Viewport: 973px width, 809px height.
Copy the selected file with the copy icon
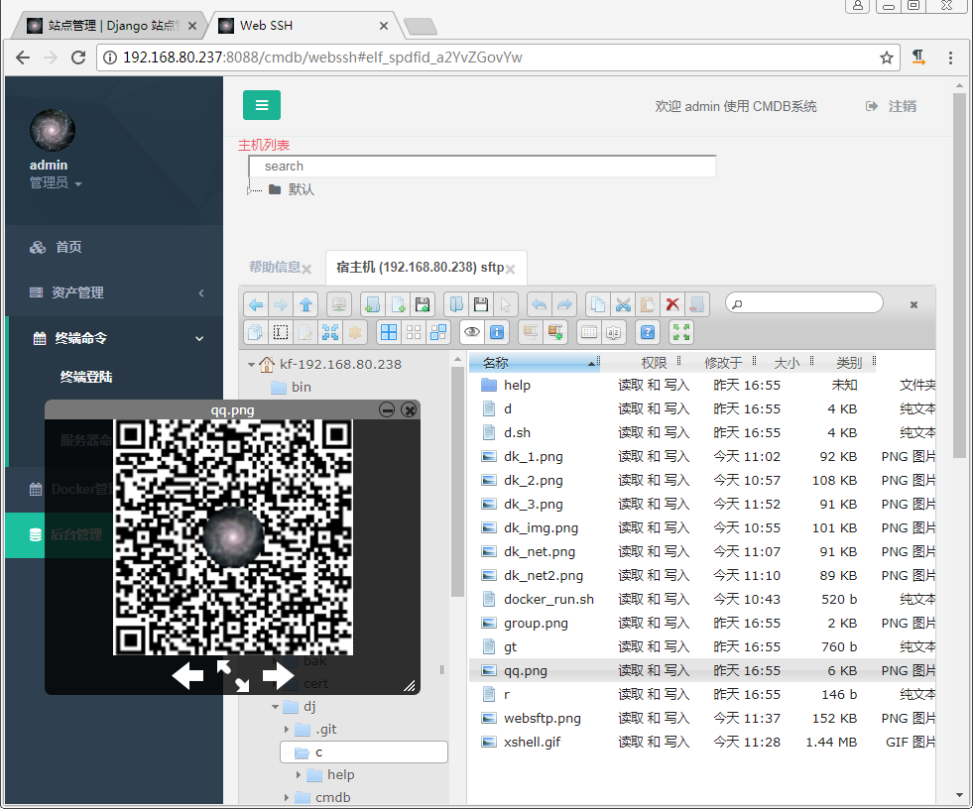(597, 304)
